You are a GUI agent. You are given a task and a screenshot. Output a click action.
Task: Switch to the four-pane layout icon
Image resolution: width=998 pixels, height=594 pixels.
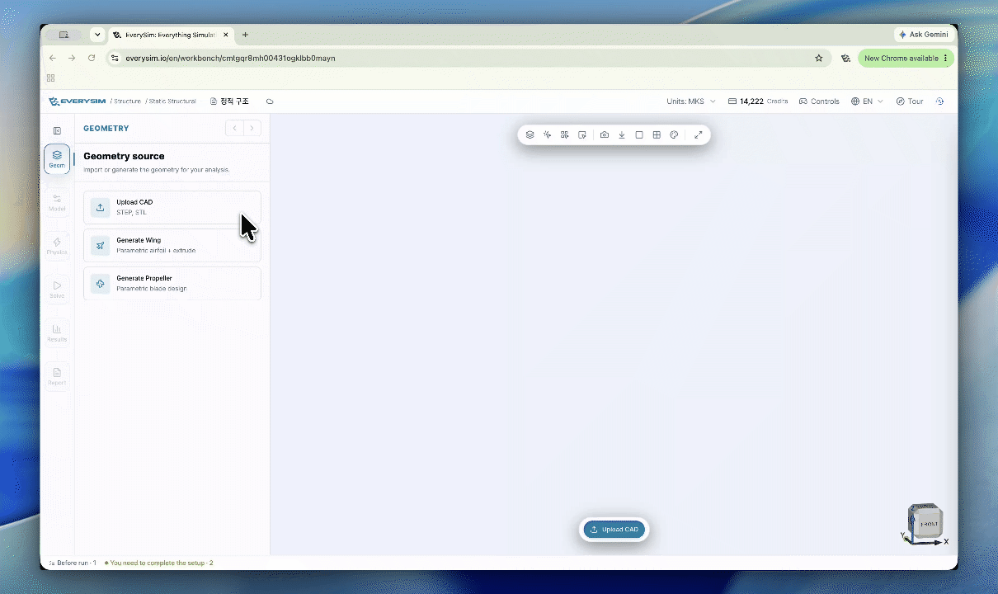point(657,134)
